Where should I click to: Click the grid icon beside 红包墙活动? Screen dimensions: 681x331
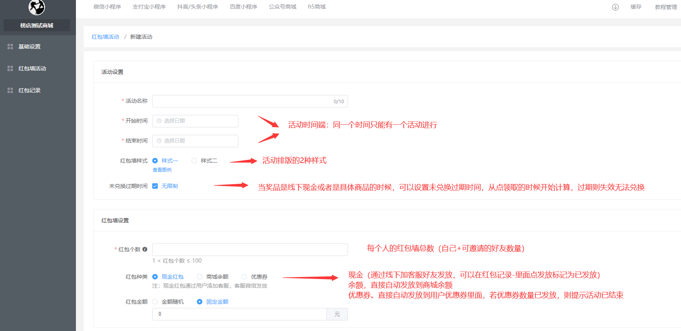[10, 68]
